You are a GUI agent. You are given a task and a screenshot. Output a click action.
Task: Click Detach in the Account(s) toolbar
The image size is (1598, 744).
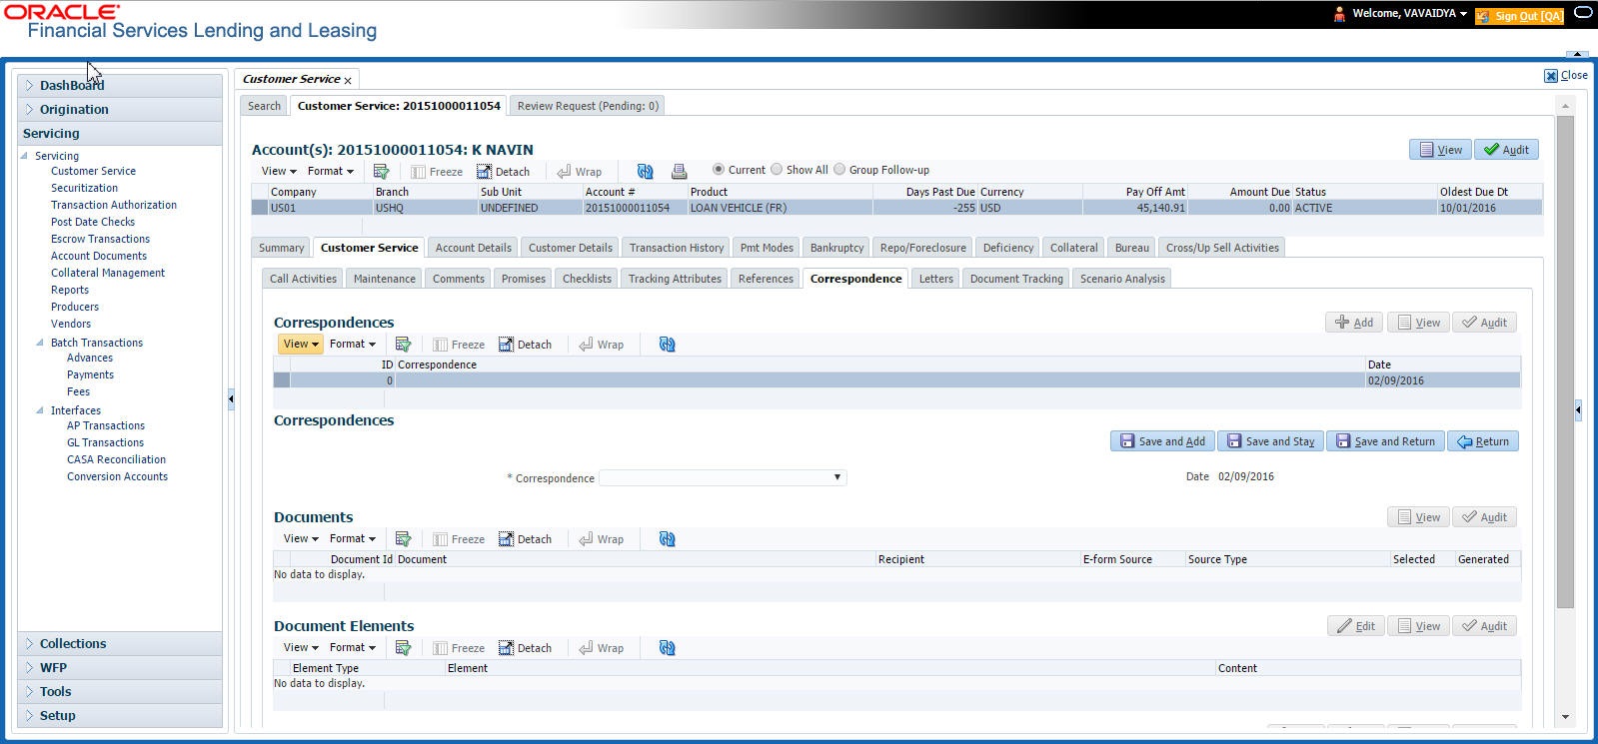pos(504,172)
